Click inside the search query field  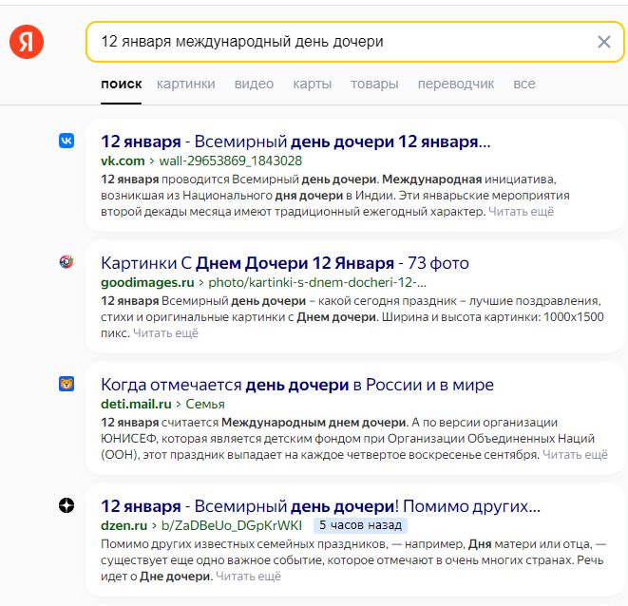pyautogui.click(x=333, y=42)
